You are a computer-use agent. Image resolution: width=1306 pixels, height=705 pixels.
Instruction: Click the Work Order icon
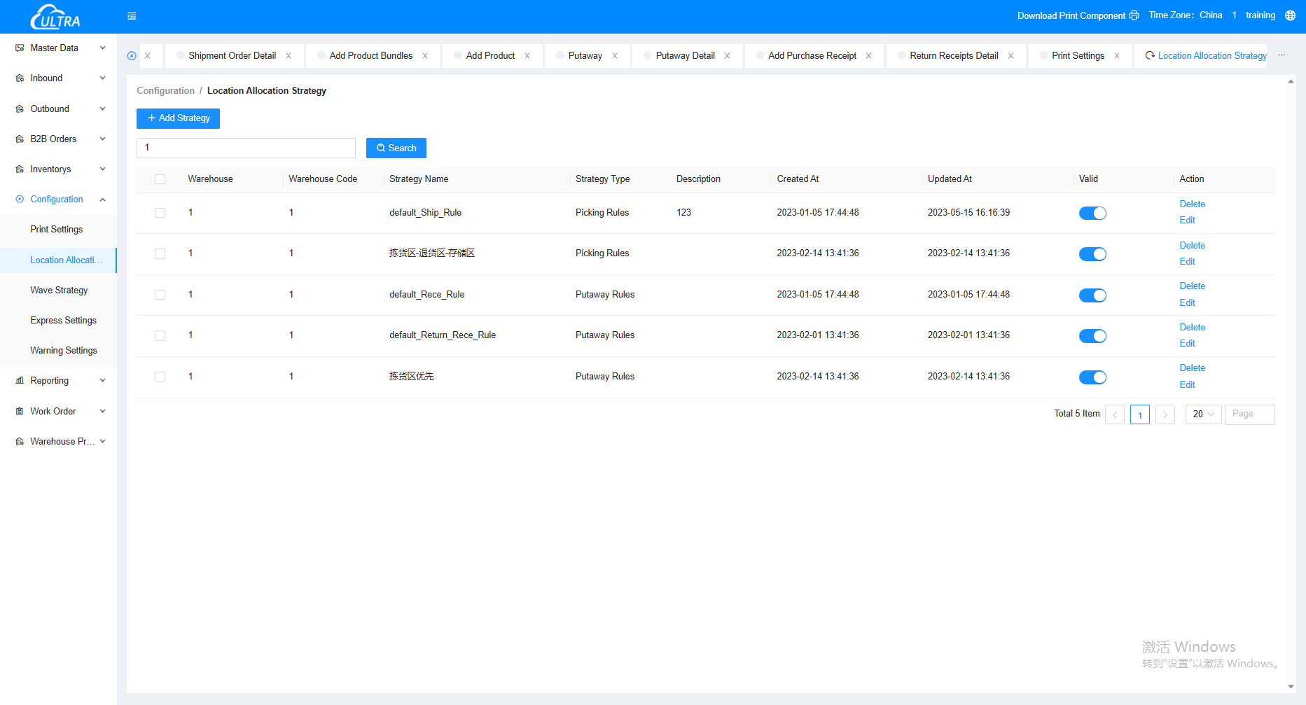coord(20,412)
